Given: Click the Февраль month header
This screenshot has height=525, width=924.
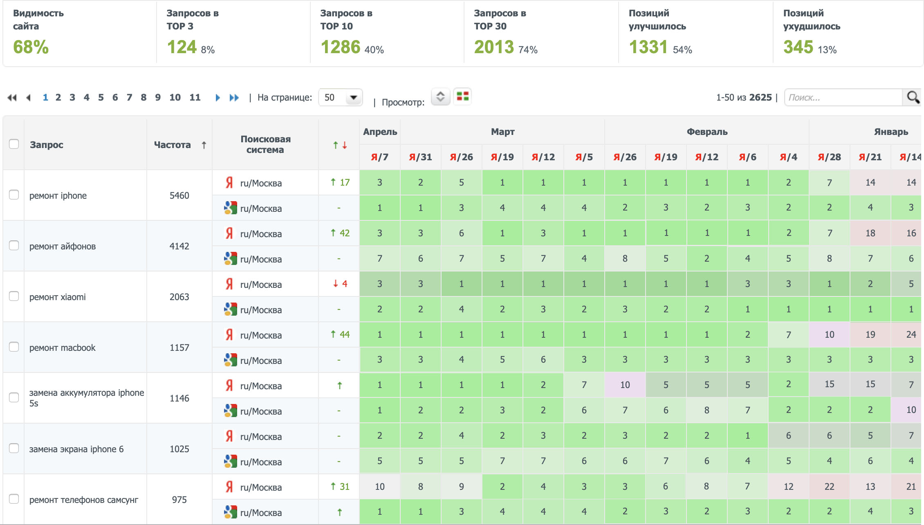Looking at the screenshot, I should (706, 132).
